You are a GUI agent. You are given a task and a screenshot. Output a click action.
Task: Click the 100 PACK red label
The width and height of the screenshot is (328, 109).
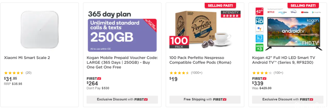[x=179, y=42]
